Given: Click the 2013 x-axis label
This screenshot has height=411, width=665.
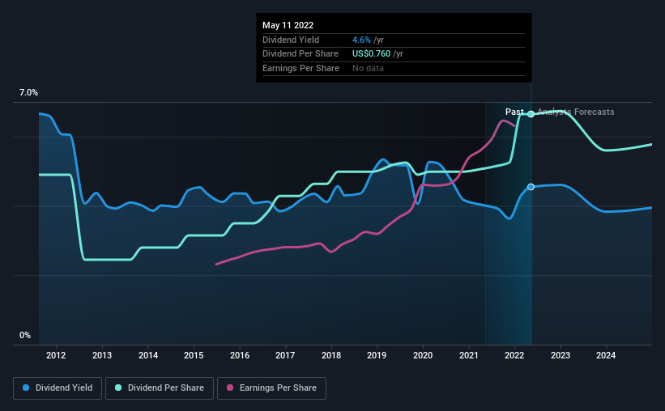Looking at the screenshot, I should (102, 355).
